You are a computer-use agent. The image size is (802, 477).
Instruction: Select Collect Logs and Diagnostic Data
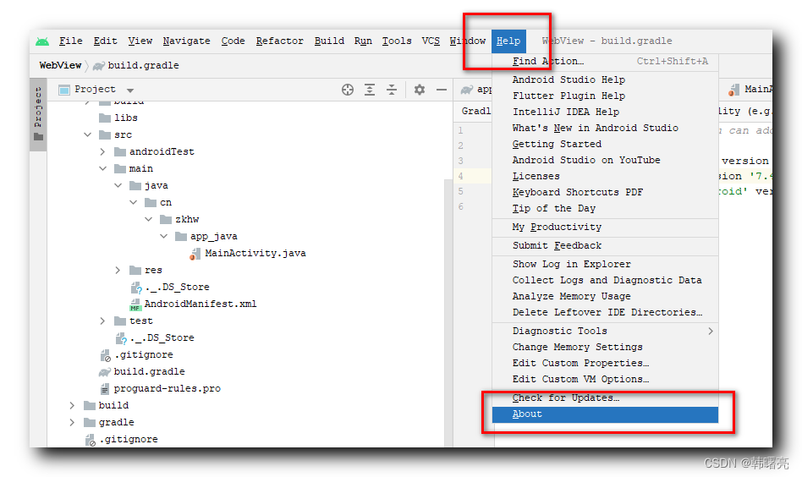click(x=605, y=281)
